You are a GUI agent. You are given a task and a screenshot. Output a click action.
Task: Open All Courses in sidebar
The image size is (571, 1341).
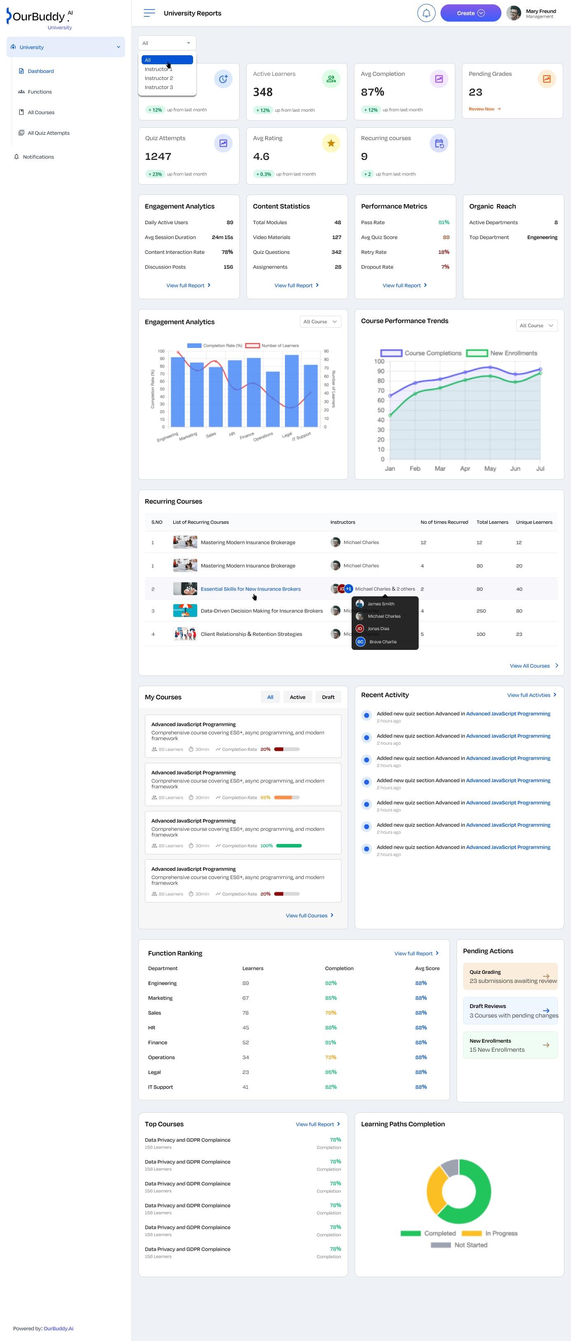click(x=41, y=113)
